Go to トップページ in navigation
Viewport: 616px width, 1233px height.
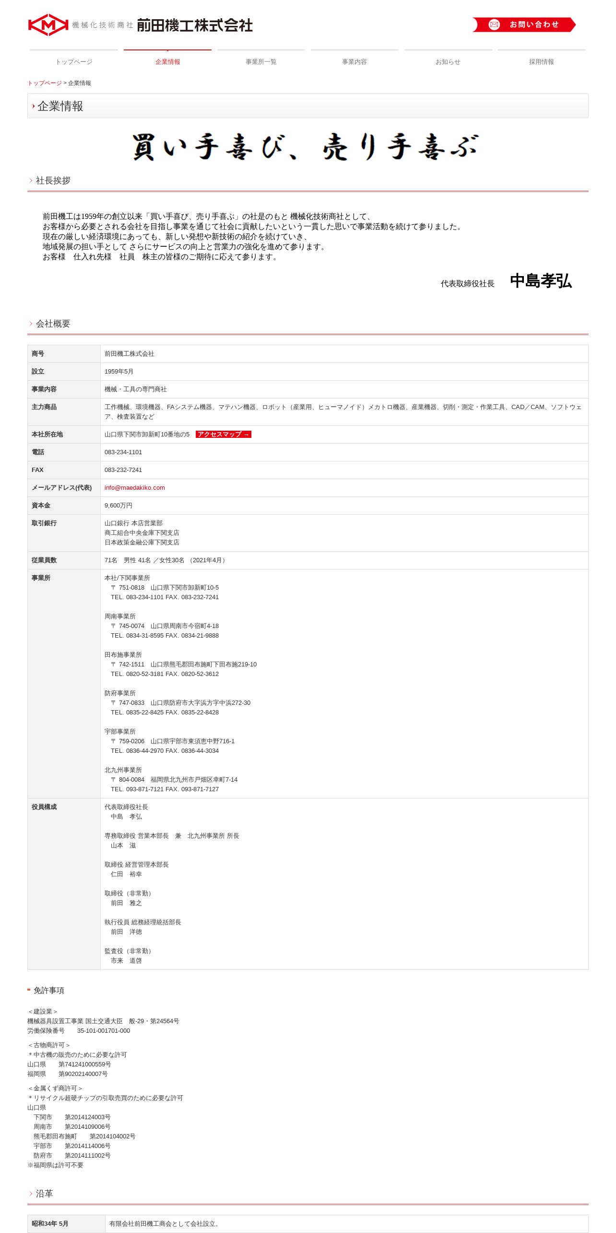74,62
